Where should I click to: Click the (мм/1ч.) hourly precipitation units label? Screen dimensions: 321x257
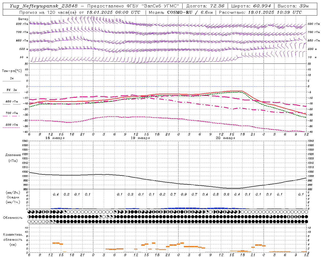point(13,202)
